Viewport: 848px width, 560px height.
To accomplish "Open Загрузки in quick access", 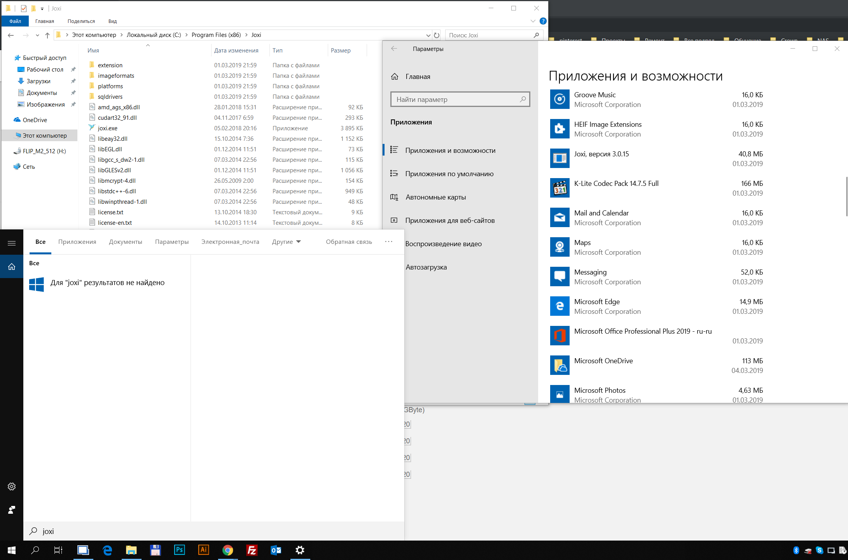I will 38,81.
